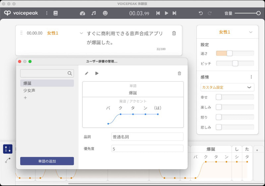Click the plus icon to add entry
265x186 pixels.
pyautogui.click(x=25, y=98)
